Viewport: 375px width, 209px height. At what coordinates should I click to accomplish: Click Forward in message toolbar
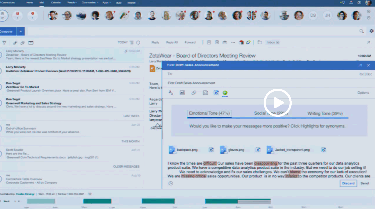[x=190, y=42]
